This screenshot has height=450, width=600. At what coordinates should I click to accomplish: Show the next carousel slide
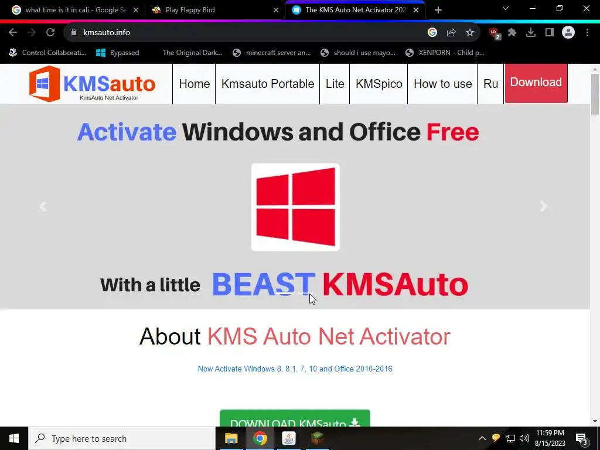point(544,206)
